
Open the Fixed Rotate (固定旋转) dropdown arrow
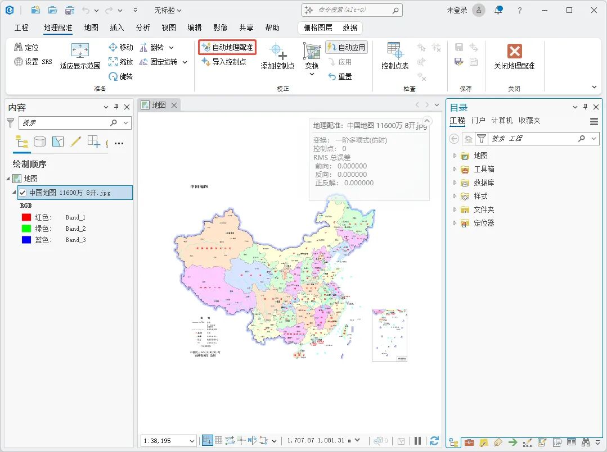(185, 62)
